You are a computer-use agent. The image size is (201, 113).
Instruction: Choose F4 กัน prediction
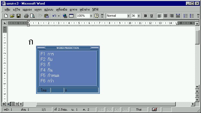point(47,70)
